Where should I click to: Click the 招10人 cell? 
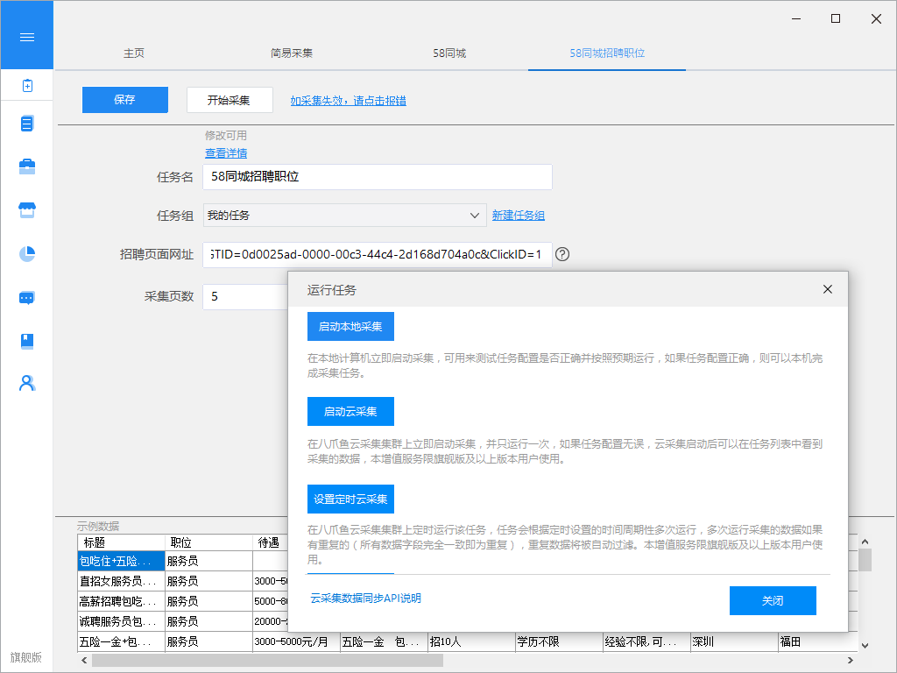[x=471, y=641]
